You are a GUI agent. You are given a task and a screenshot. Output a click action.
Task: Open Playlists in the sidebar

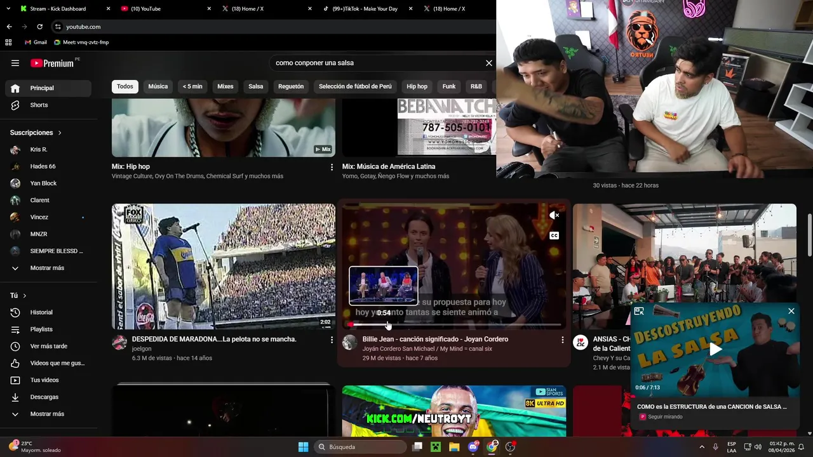pos(48,329)
